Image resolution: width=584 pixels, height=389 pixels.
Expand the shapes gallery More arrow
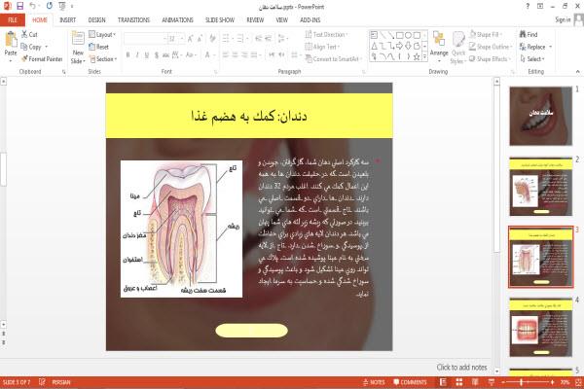[424, 56]
